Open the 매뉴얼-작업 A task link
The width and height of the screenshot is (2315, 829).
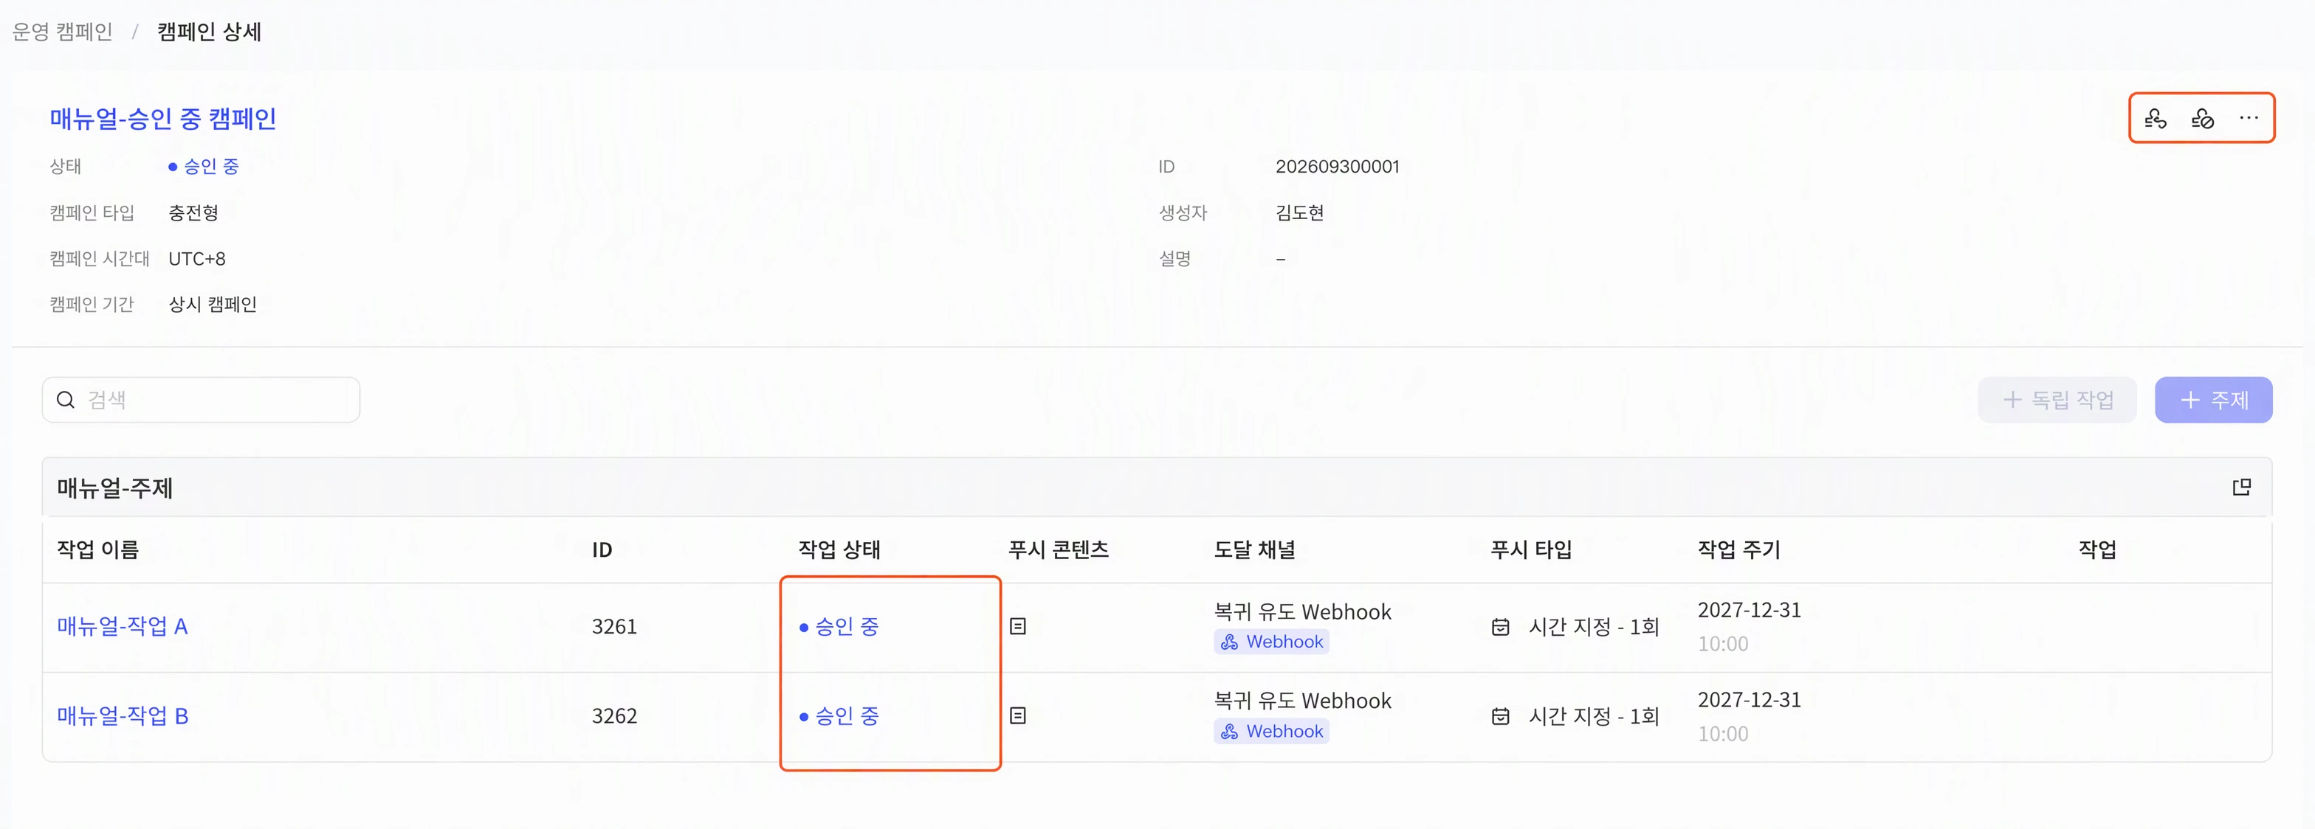coord(123,626)
